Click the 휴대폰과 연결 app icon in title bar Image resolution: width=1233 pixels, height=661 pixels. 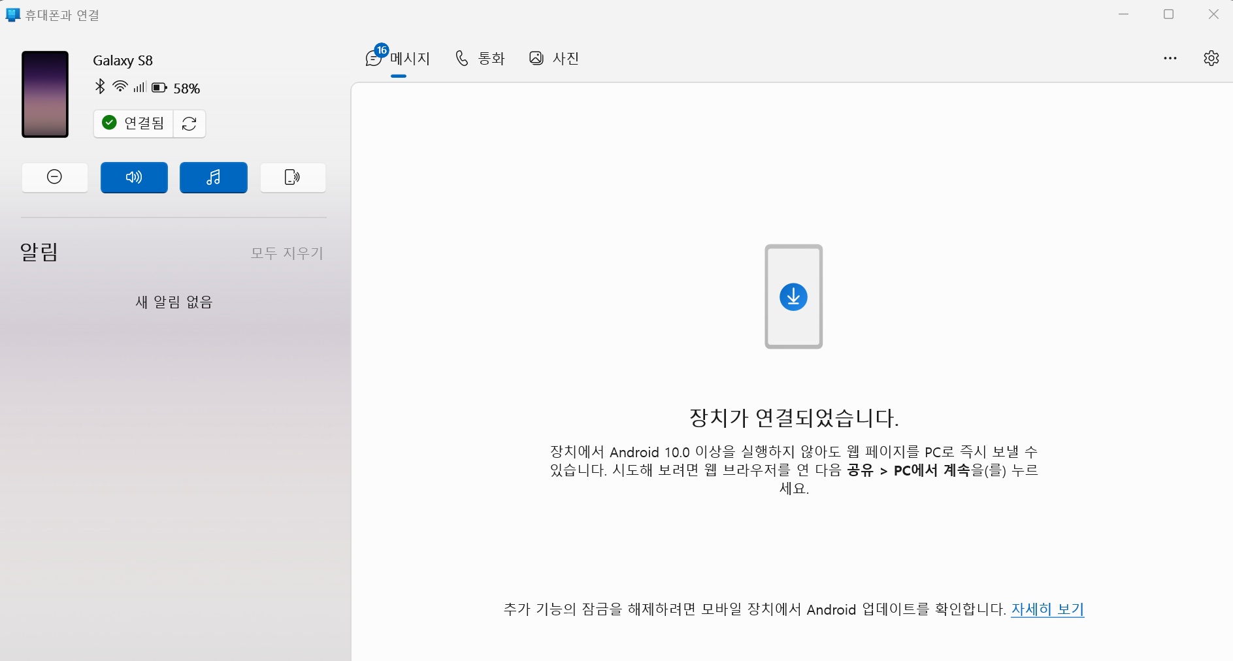point(12,14)
